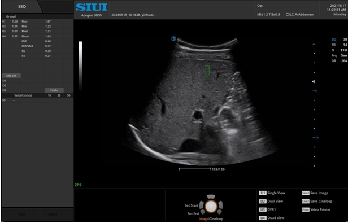Select the Group1 header
This screenshot has height=223, width=348.
tap(11, 16)
